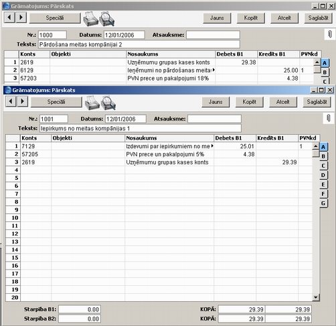Click the printer icon in window 1001
Viewport: 336px width, 326px height.
(x=92, y=103)
